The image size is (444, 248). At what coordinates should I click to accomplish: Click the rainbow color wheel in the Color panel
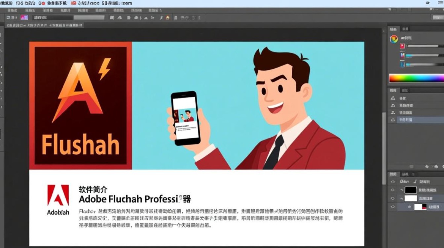[393, 39]
